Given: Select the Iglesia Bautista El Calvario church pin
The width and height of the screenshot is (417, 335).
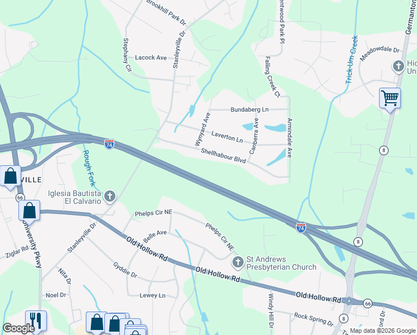Looking at the screenshot, I should click(x=110, y=197).
